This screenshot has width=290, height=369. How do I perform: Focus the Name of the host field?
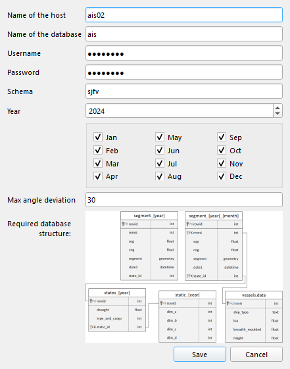point(184,15)
